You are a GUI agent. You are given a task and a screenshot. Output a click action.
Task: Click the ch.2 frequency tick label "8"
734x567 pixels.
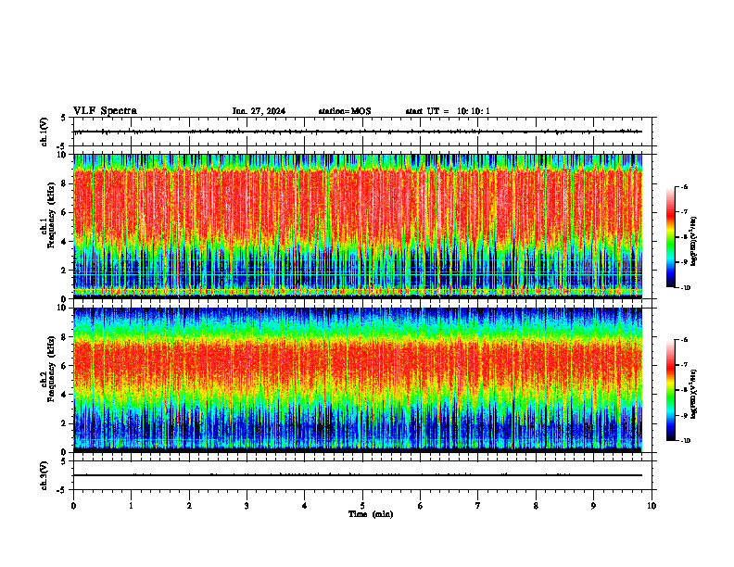tap(64, 337)
